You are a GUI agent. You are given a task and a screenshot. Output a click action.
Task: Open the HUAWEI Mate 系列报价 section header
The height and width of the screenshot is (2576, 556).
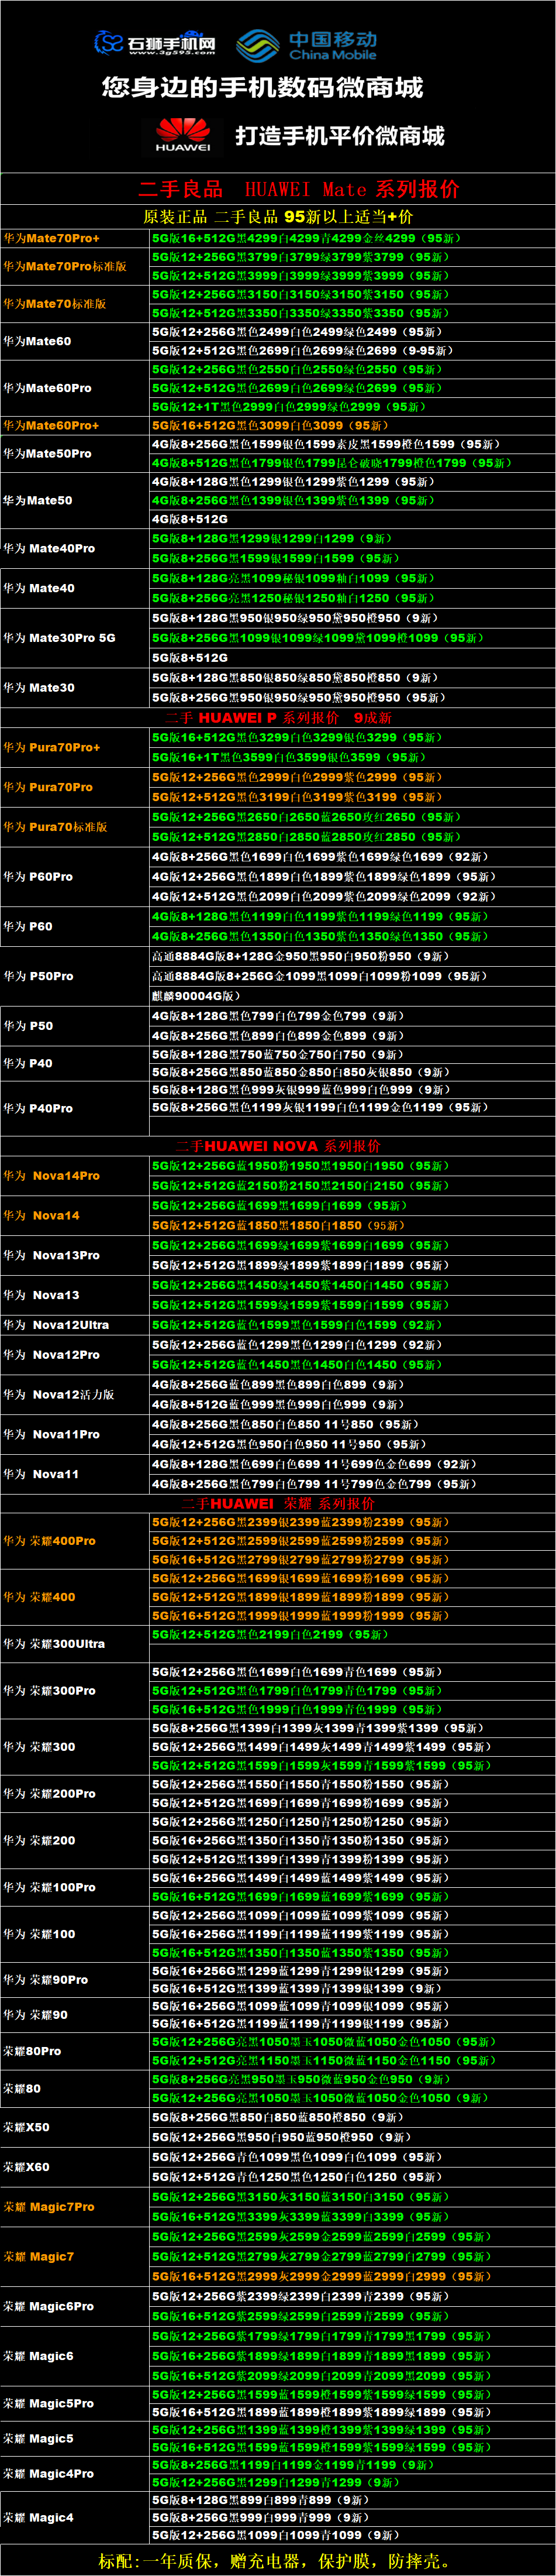click(x=299, y=189)
